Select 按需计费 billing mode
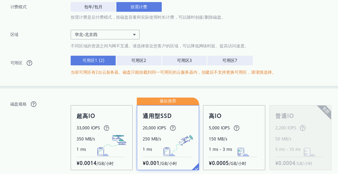This screenshot has width=338, height=174. click(139, 7)
